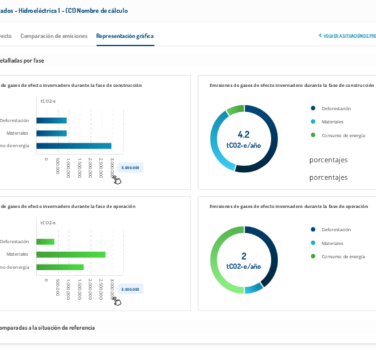Click the green Consumo de energía bar in operation chart

60,267
